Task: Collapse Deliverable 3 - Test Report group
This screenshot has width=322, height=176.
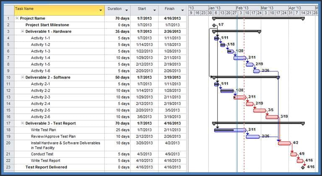Action: [x=23, y=123]
